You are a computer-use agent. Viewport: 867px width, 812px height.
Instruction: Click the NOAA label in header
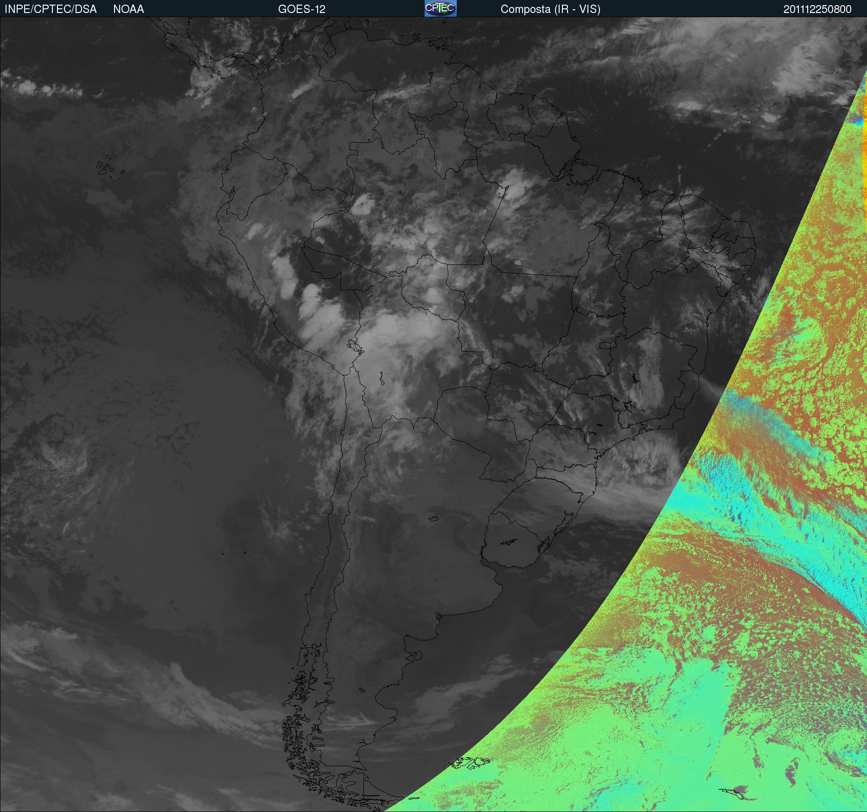[x=128, y=9]
